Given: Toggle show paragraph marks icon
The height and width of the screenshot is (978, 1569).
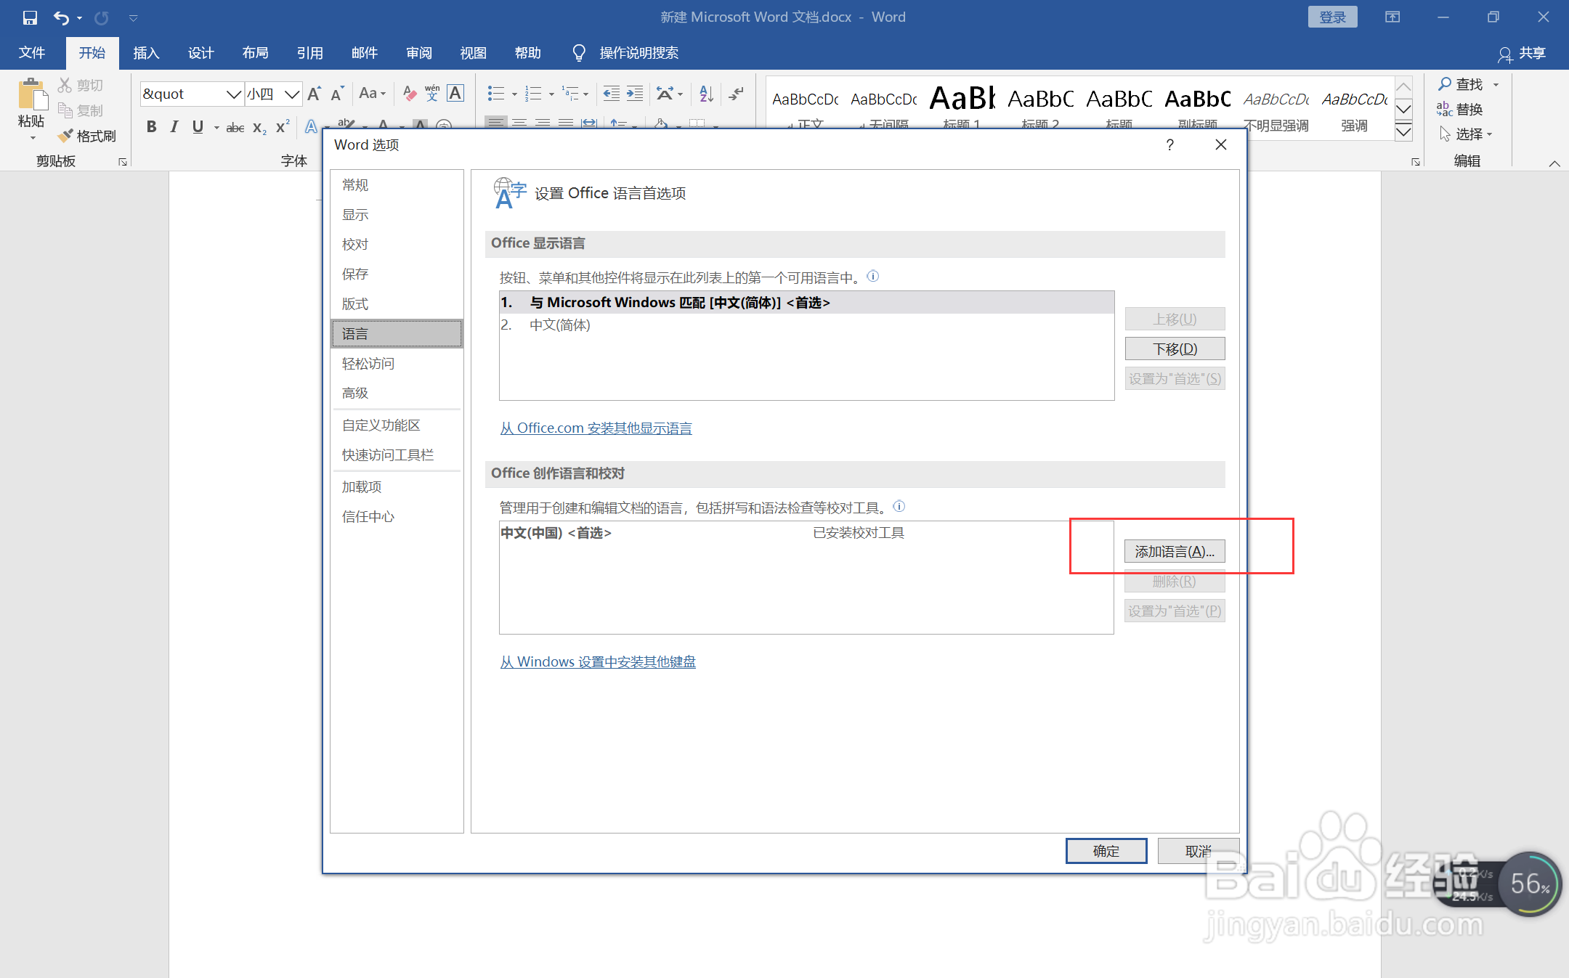Looking at the screenshot, I should tap(737, 94).
